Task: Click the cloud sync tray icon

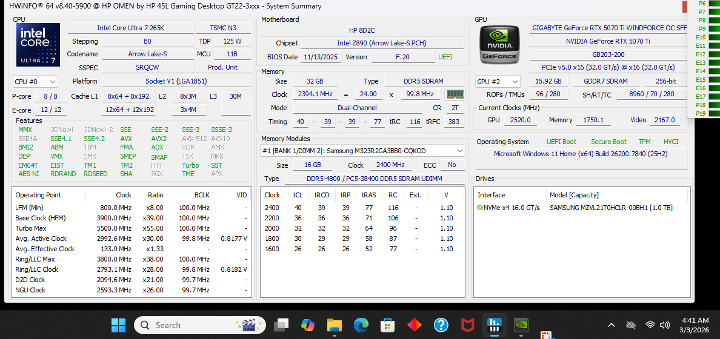Action: tap(631, 325)
